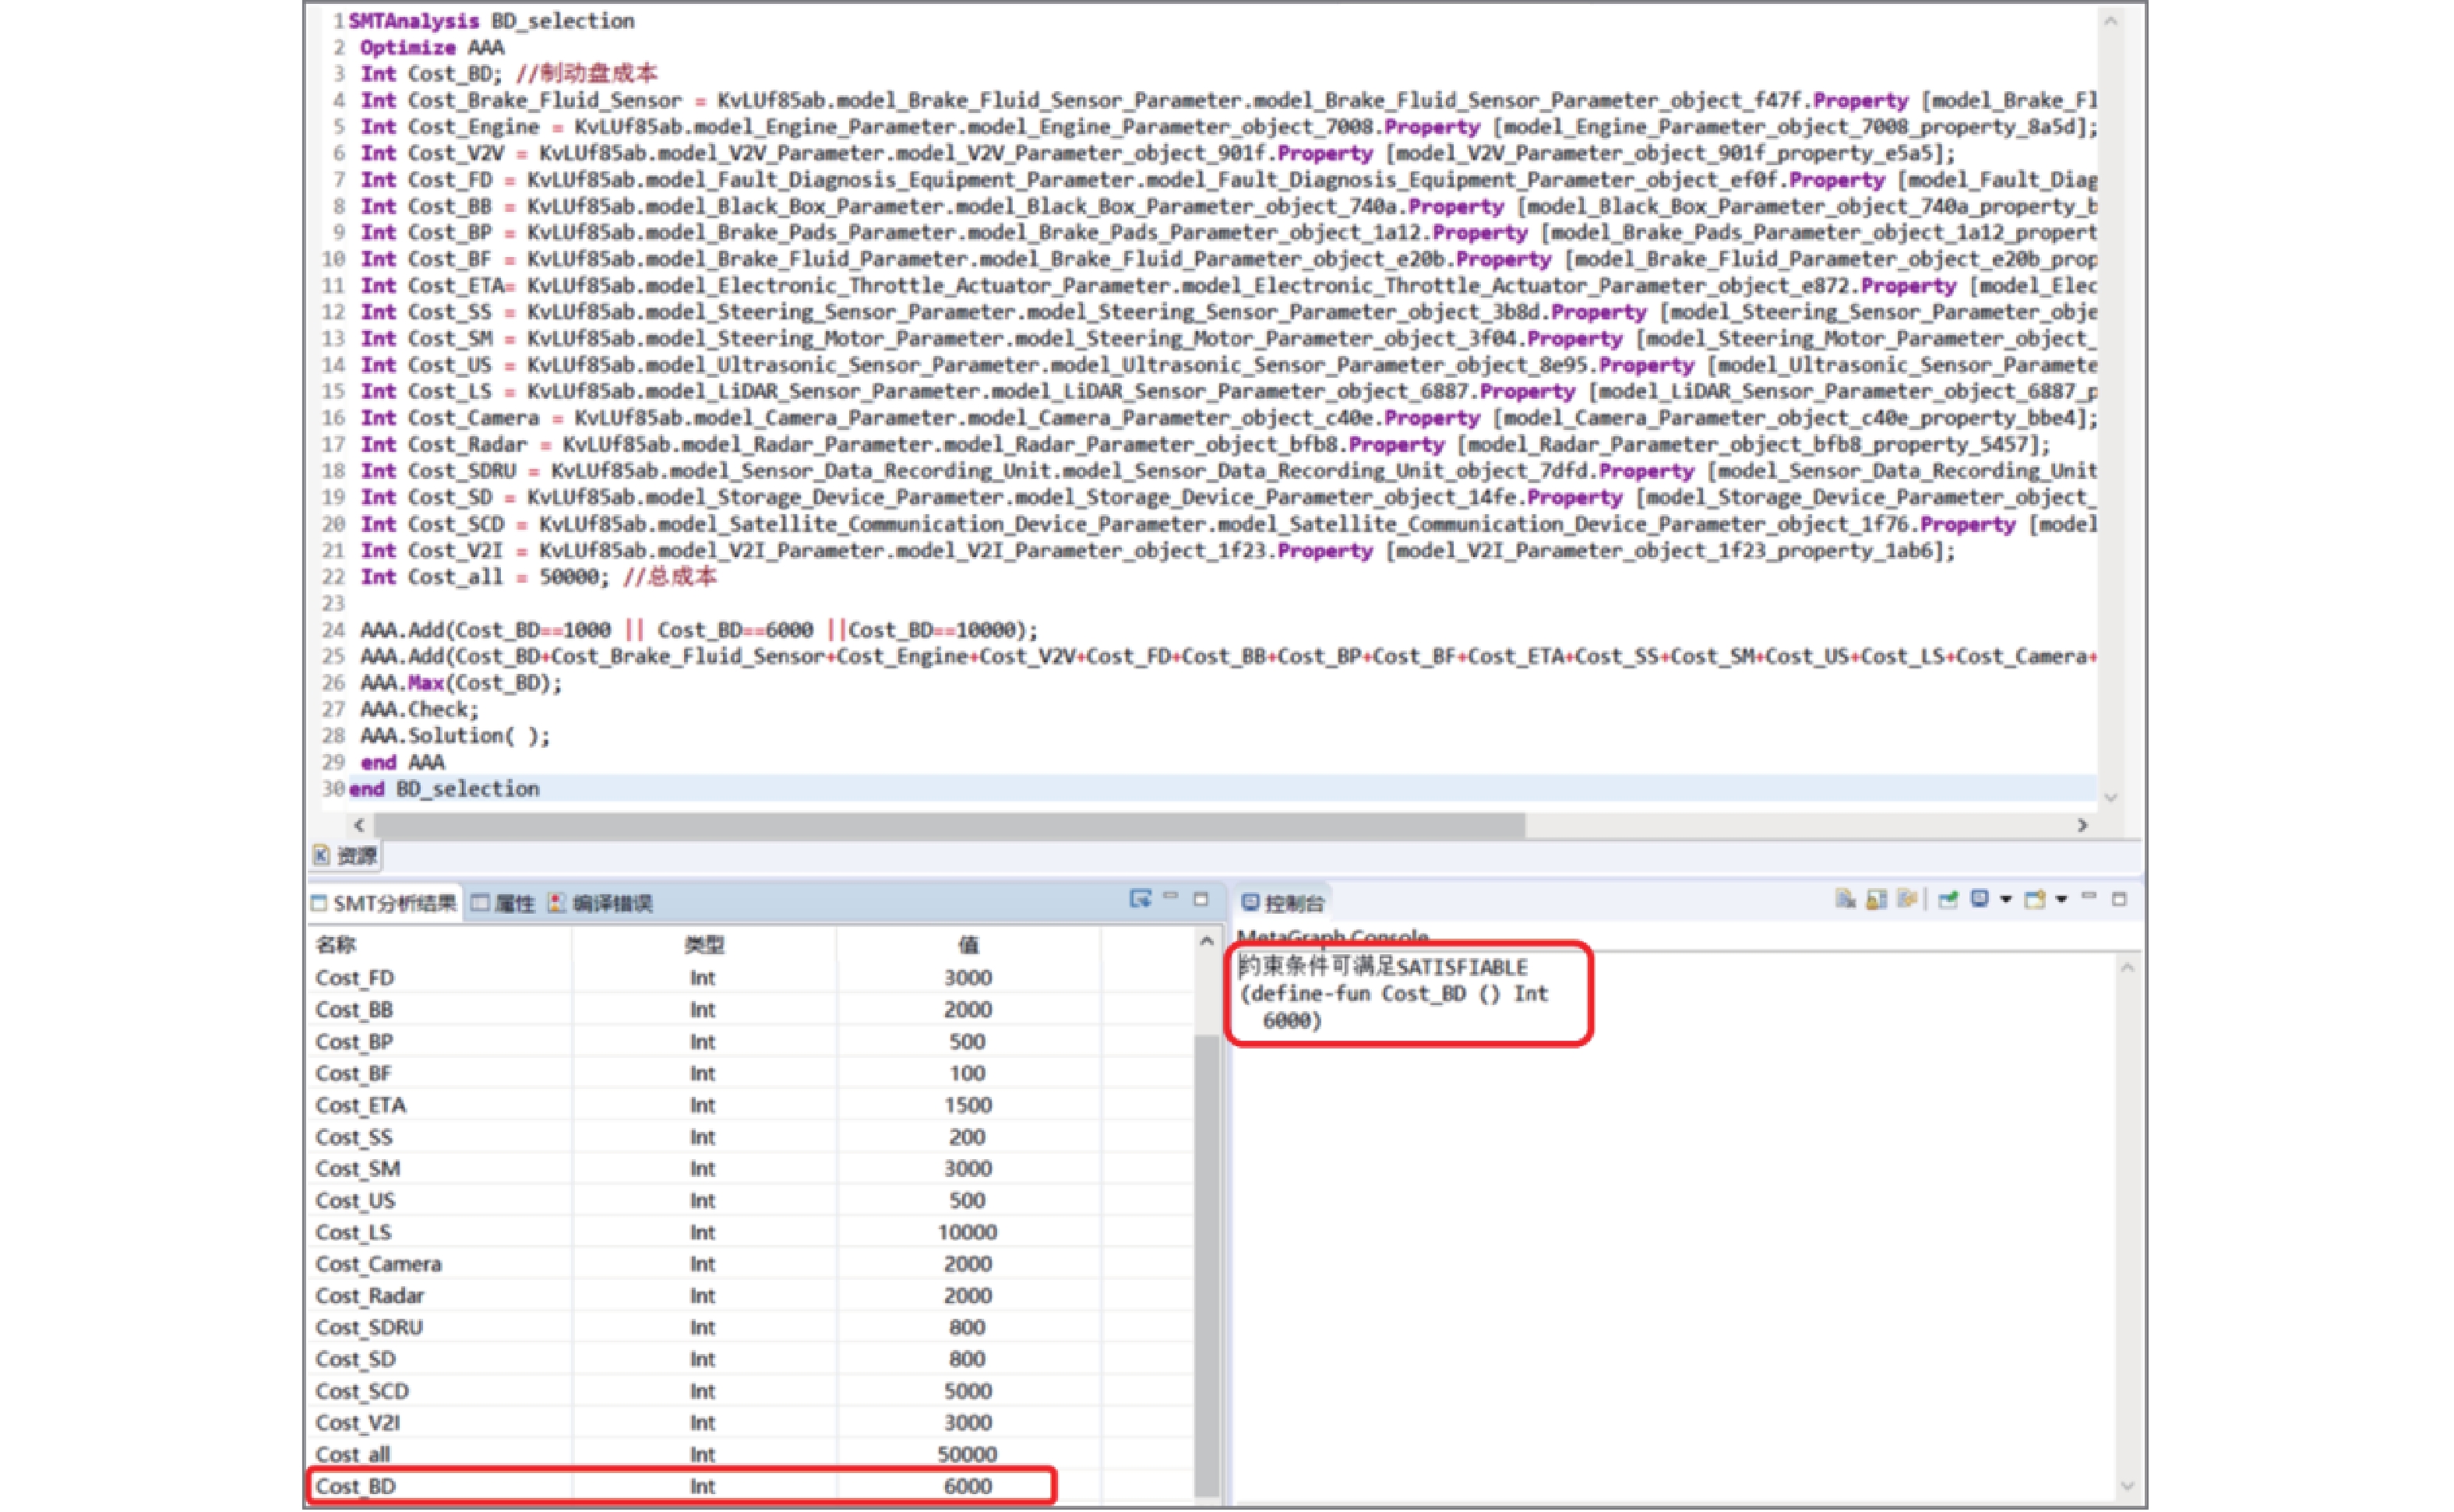Screen dimensions: 2454x1512
Task: Click line 30 end BD_selection
Action: pos(444,789)
